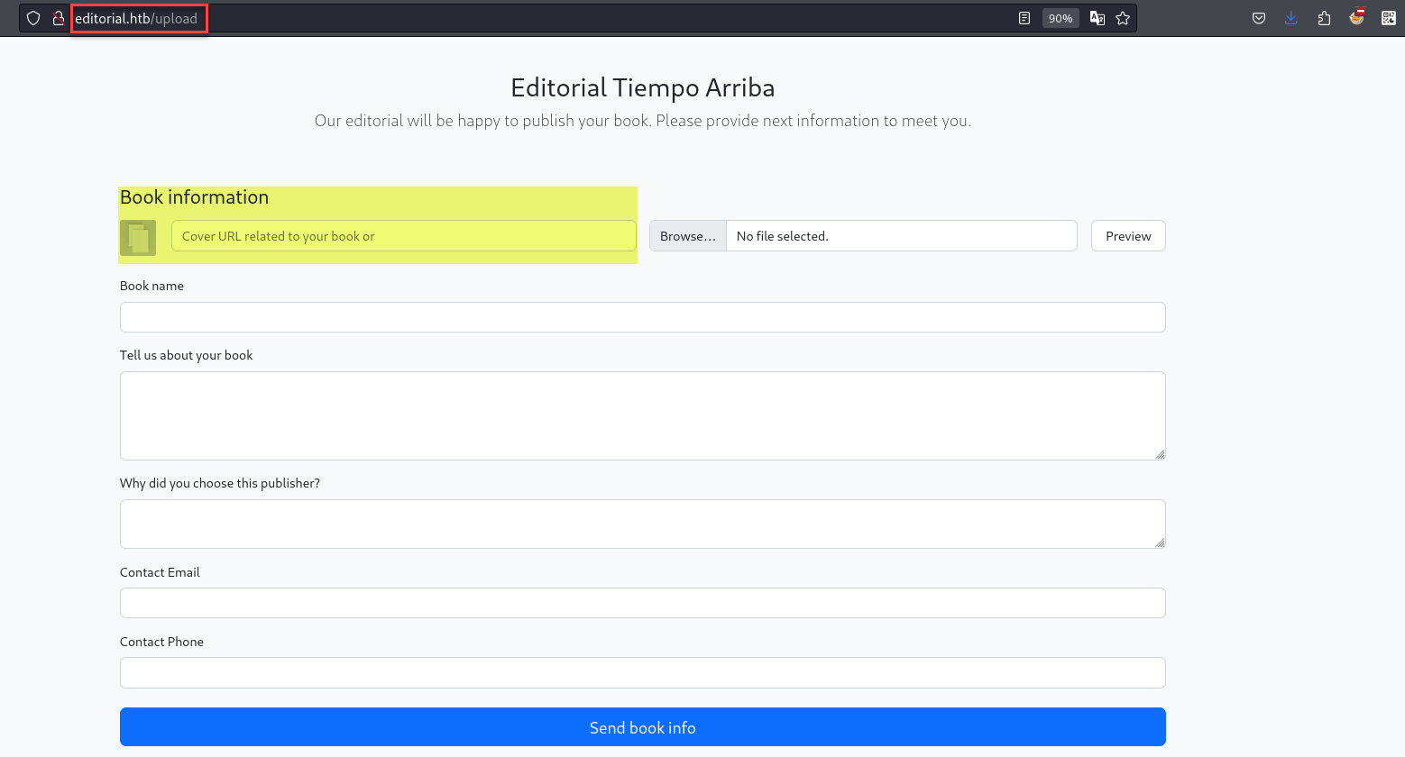Open the downloads panel
This screenshot has width=1405, height=757.
1291,18
